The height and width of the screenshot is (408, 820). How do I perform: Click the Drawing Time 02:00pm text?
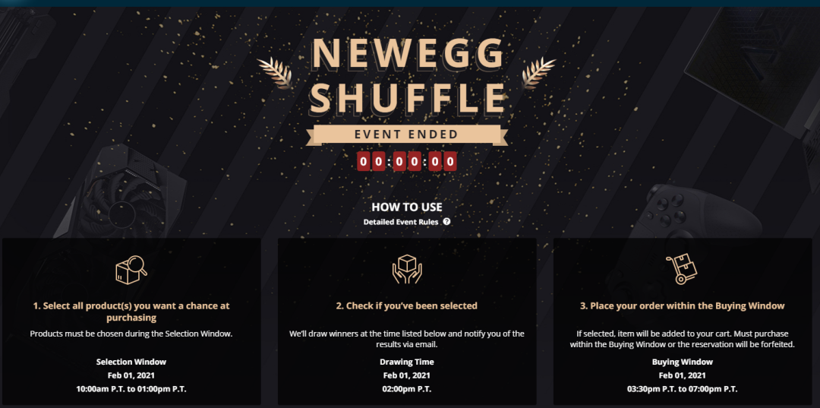pyautogui.click(x=407, y=389)
